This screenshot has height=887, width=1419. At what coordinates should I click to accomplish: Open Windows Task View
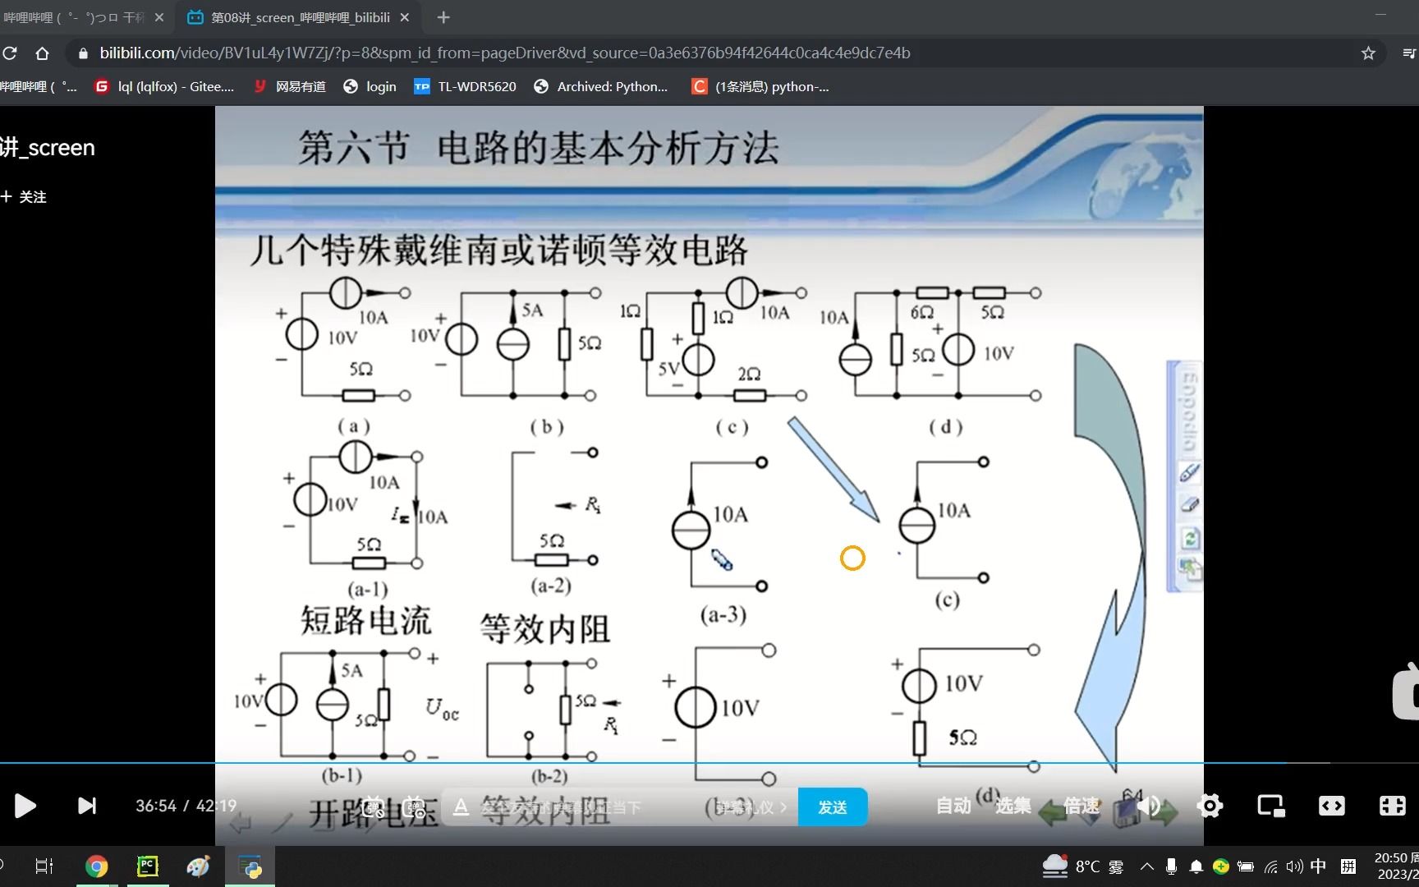click(44, 866)
